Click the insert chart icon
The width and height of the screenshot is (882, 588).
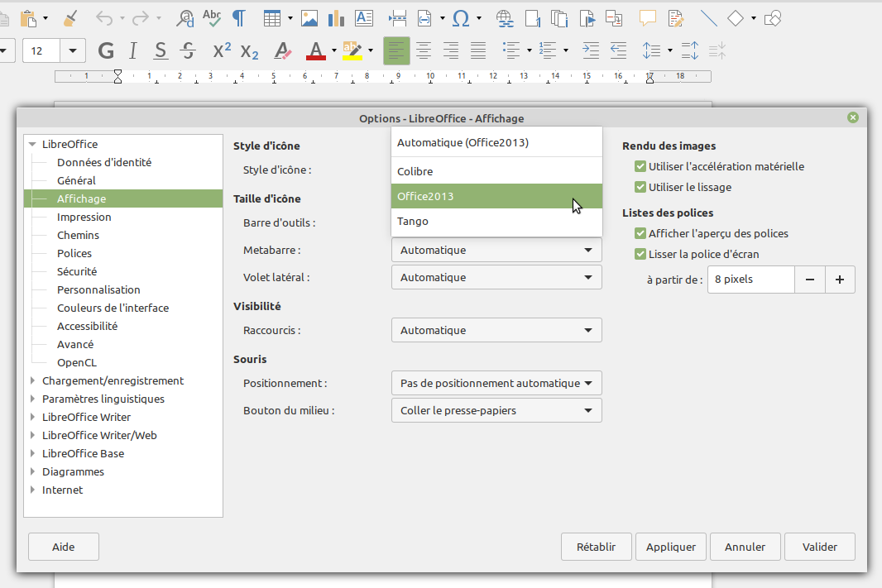click(x=337, y=17)
